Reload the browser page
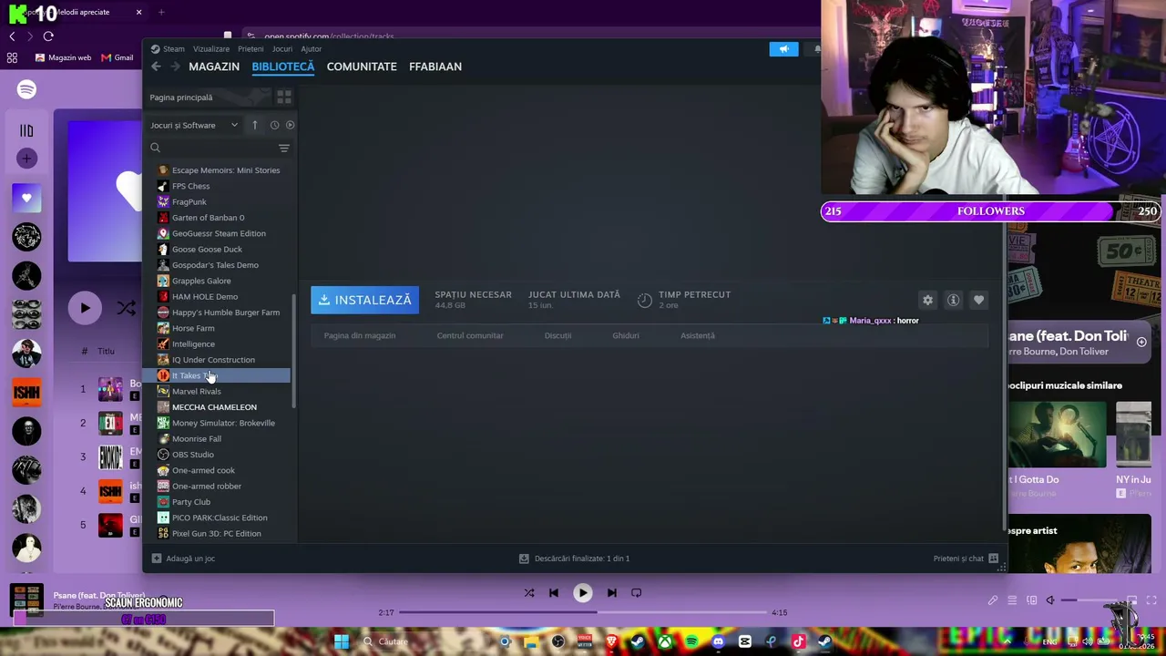 point(48,36)
